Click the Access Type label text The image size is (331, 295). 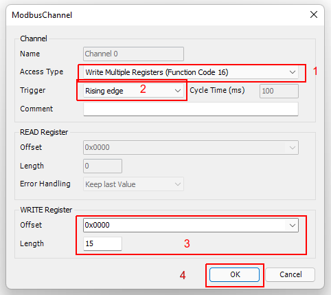41,72
